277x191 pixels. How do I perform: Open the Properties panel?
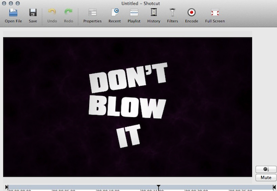click(92, 15)
